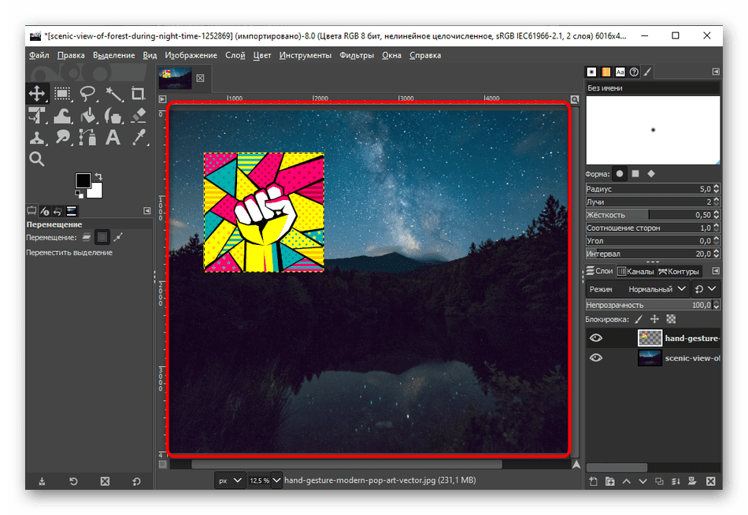
Task: Select the Crop tool
Action: point(139,94)
